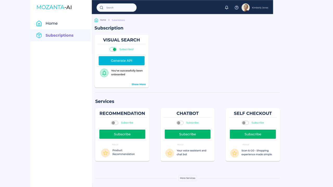The height and width of the screenshot is (187, 333).
Task: Expand Show More in Visual Search card
Action: (x=139, y=84)
